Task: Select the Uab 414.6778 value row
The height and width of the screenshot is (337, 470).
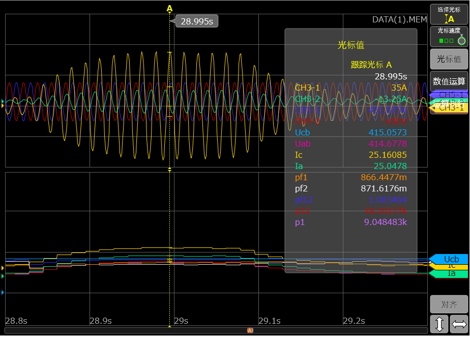Action: pos(350,144)
